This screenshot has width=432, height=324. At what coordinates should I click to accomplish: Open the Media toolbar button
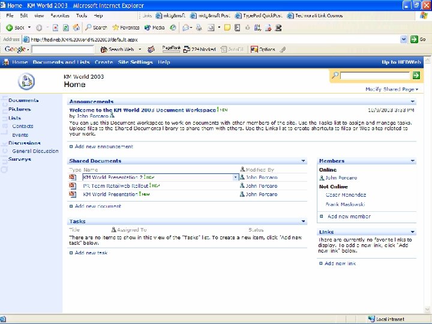click(x=155, y=28)
